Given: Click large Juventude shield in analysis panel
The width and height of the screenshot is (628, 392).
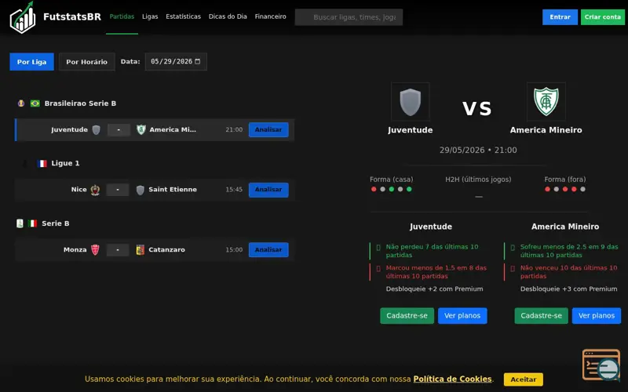Looking at the screenshot, I should click(x=410, y=102).
